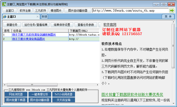The width and height of the screenshot is (177, 107).
Task: Open task link 例子下载任意淘宝商品图片
Action: 29,39
